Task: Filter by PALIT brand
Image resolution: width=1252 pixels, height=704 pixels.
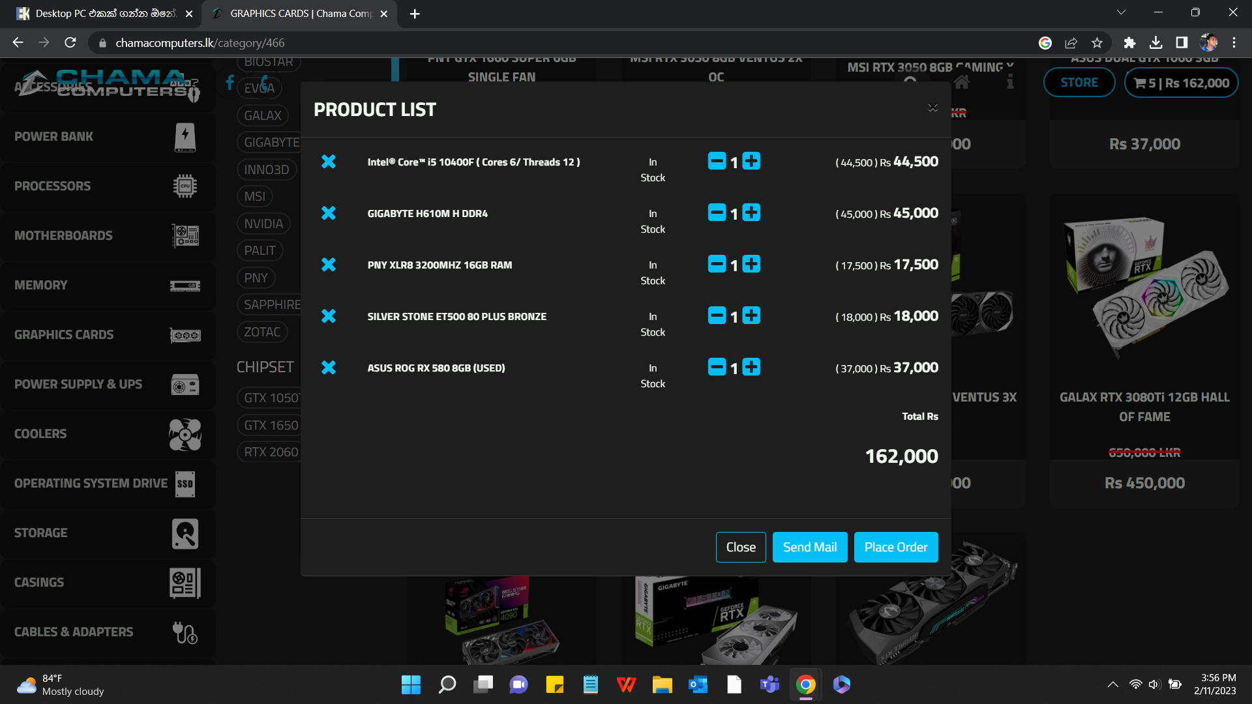Action: coord(260,250)
